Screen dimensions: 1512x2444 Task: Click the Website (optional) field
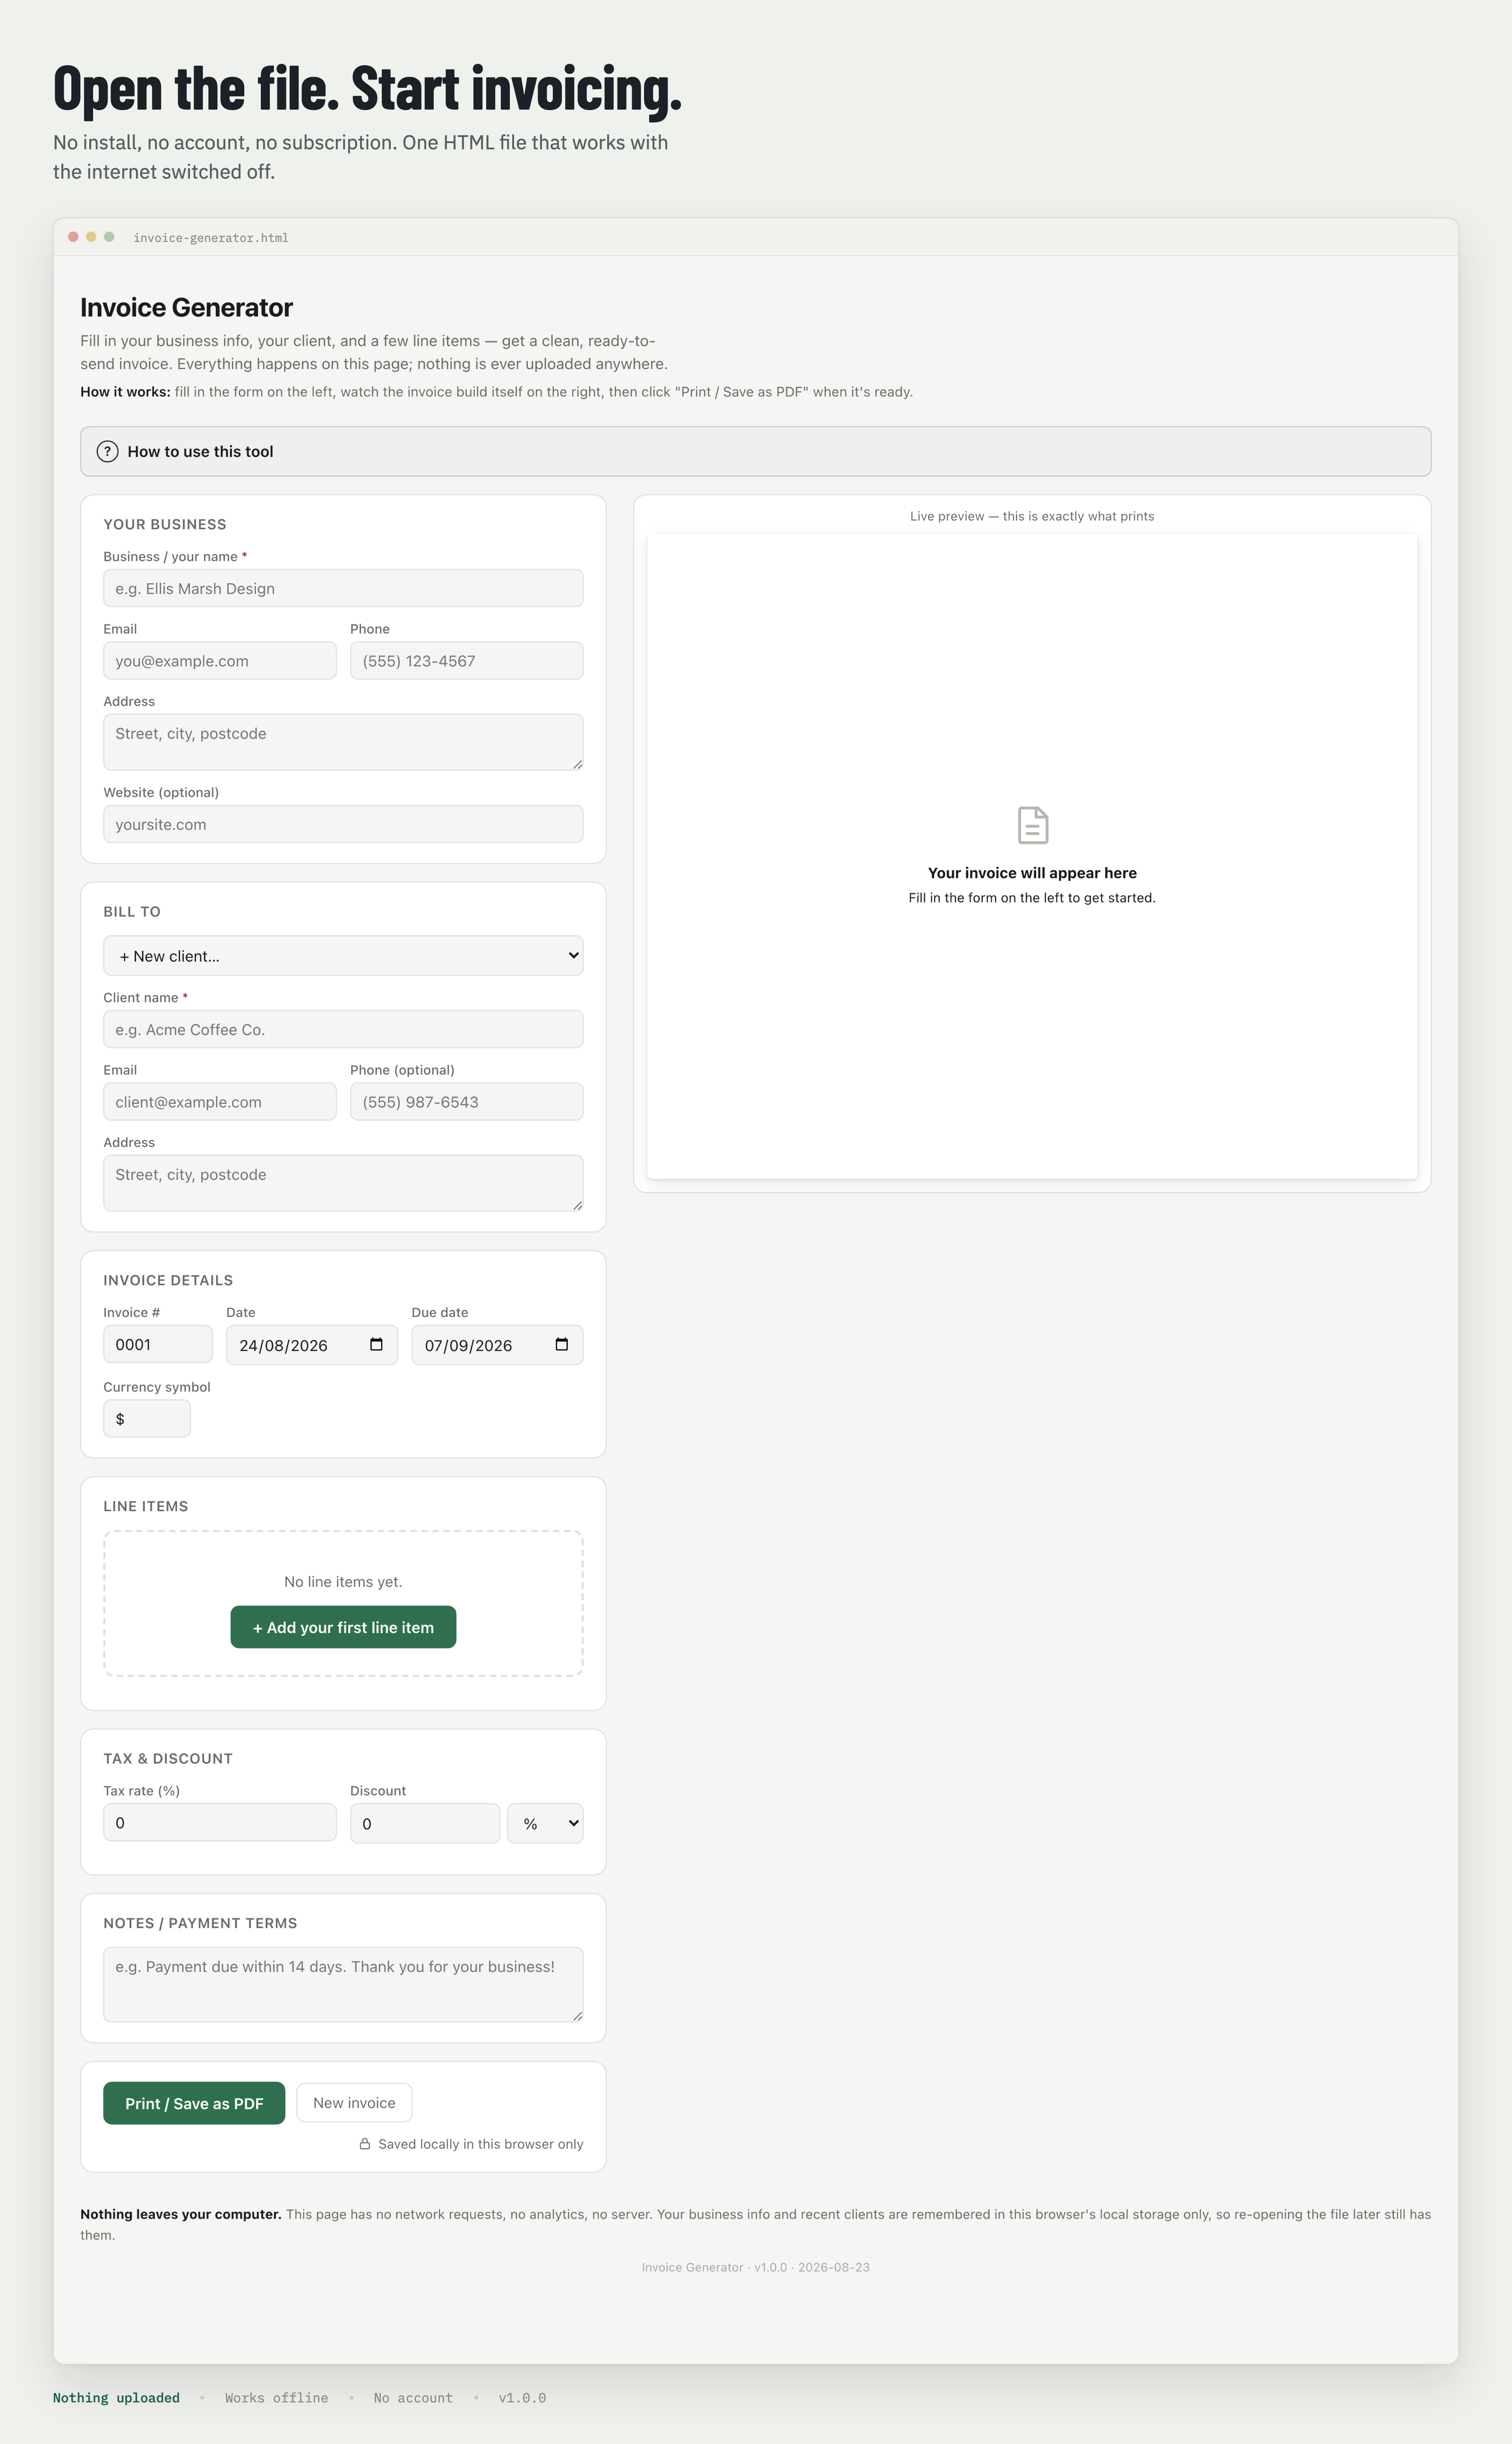coord(343,824)
